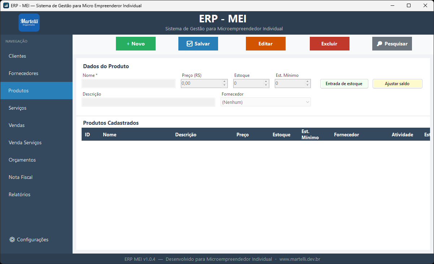Click the ERP app icon in title bar
The height and width of the screenshot is (264, 434).
tap(6, 5)
